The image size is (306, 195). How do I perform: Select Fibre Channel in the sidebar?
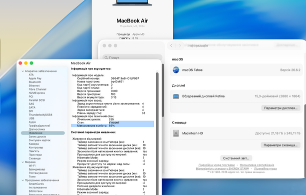(37, 89)
